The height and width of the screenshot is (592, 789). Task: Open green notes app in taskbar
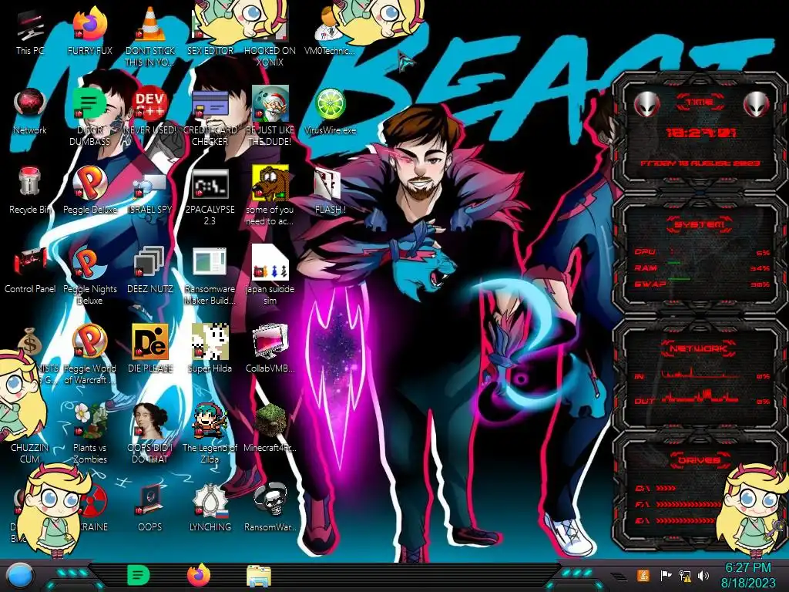pos(139,575)
